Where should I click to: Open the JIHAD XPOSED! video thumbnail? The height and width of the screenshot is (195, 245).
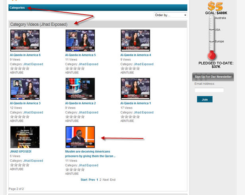[x=25, y=137]
